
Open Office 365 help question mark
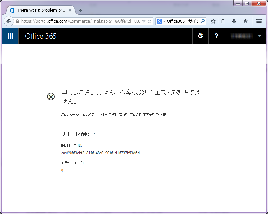point(216,36)
